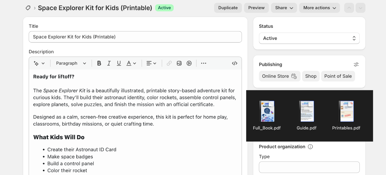Open the Share menu
This screenshot has width=386, height=175.
coord(284,8)
